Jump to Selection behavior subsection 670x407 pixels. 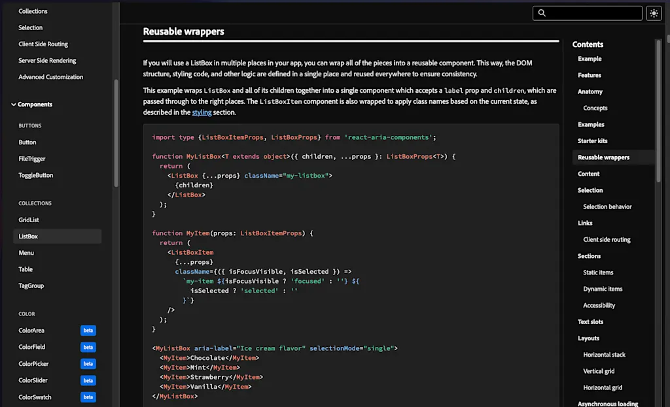point(607,207)
